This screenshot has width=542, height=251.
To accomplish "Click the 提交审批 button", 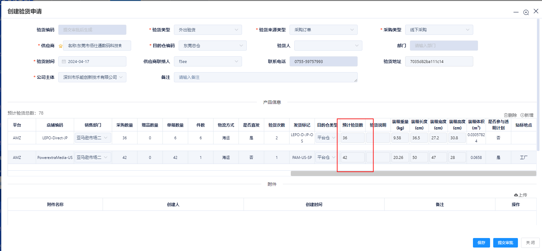I will [505, 243].
